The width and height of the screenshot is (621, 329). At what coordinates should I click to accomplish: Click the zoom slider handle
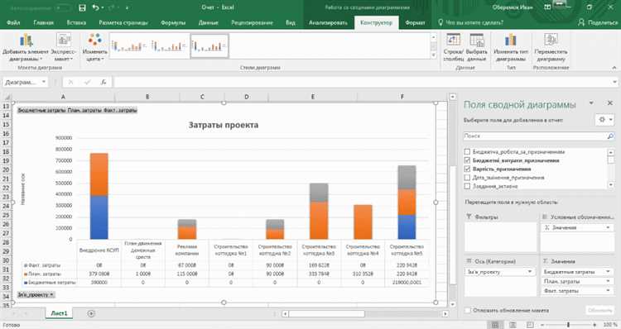coord(568,325)
